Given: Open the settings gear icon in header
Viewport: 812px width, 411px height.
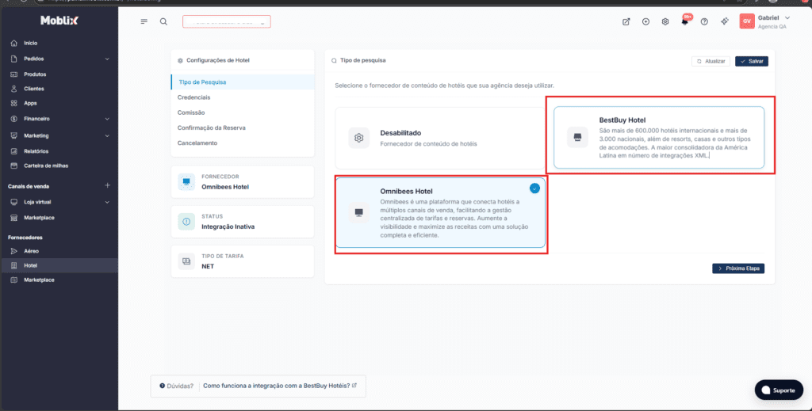Looking at the screenshot, I should (x=665, y=21).
